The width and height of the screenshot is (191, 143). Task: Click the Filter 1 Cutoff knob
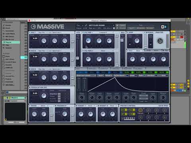[x=88, y=41]
